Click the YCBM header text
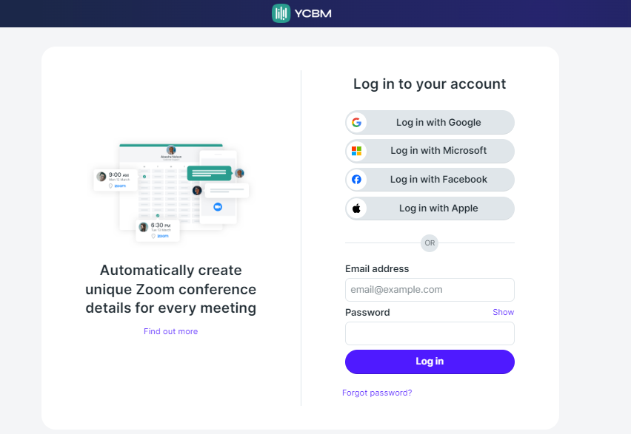The image size is (631, 434). pos(313,13)
